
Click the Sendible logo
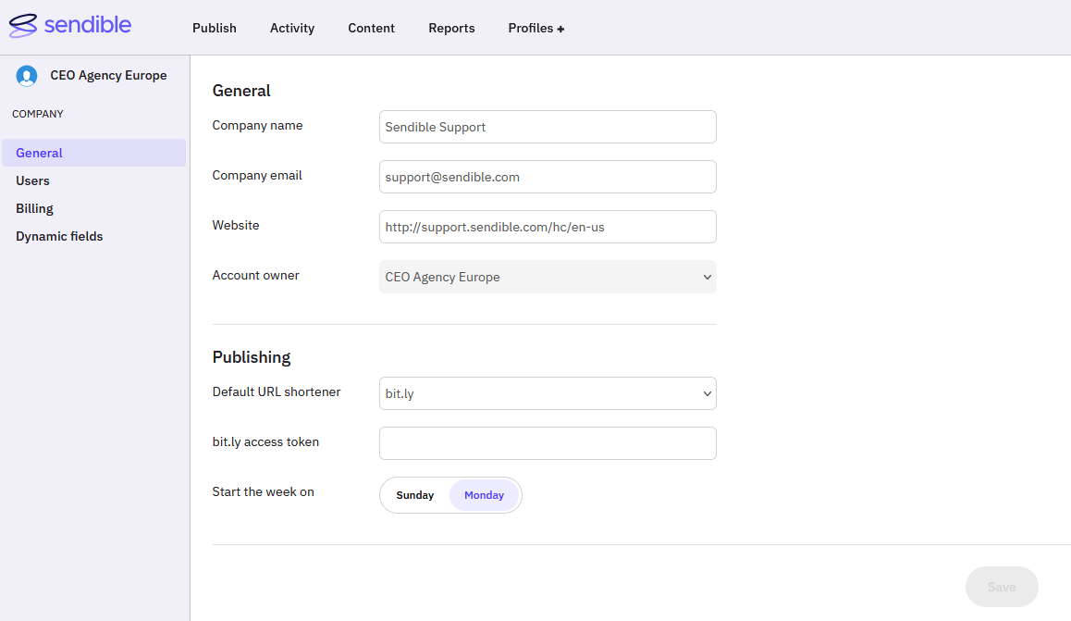click(x=69, y=25)
